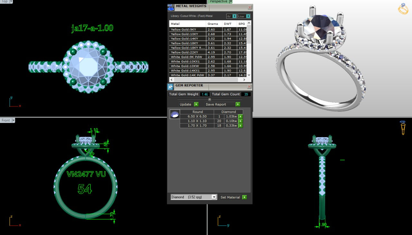
Task: Toggle the GV switch in Metal Weights
Action: pos(231,16)
